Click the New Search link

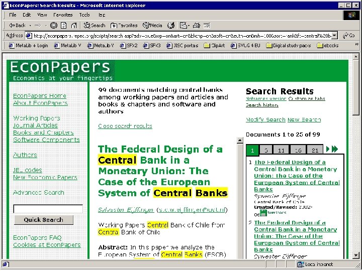(304, 120)
